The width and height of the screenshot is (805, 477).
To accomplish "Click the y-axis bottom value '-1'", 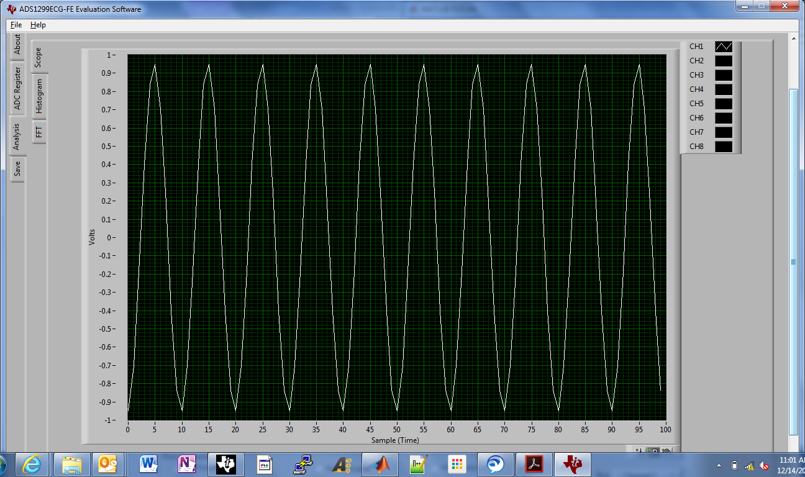I will tap(108, 420).
